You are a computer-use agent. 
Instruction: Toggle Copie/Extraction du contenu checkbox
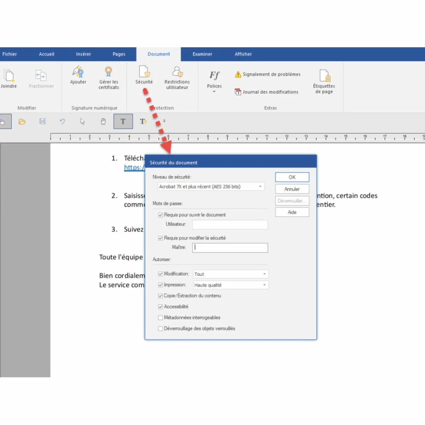point(160,296)
